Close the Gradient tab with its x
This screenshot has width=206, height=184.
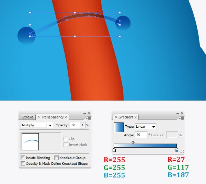tap(136, 117)
